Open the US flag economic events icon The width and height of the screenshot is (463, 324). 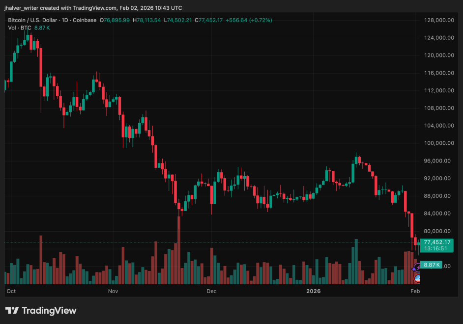pyautogui.click(x=417, y=278)
